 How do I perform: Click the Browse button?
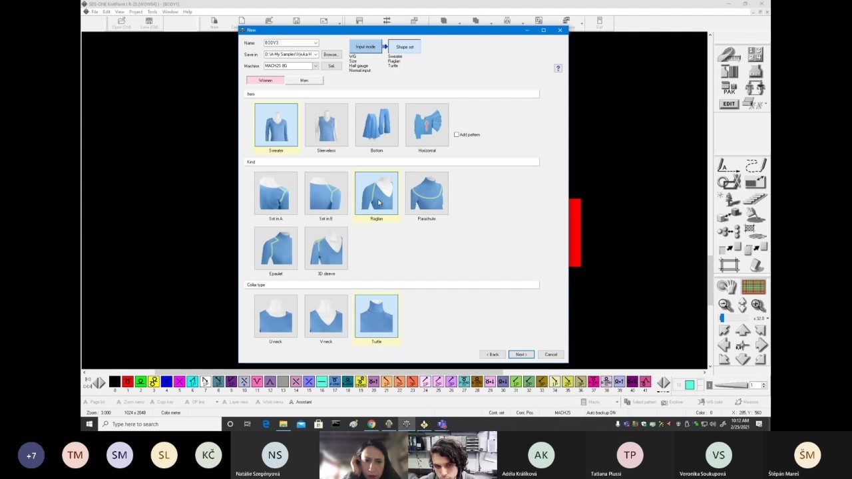click(330, 55)
